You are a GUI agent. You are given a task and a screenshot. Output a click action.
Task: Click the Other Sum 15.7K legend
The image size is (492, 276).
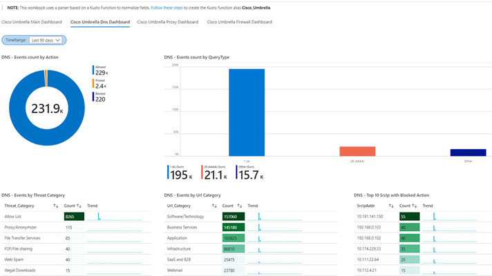click(249, 172)
